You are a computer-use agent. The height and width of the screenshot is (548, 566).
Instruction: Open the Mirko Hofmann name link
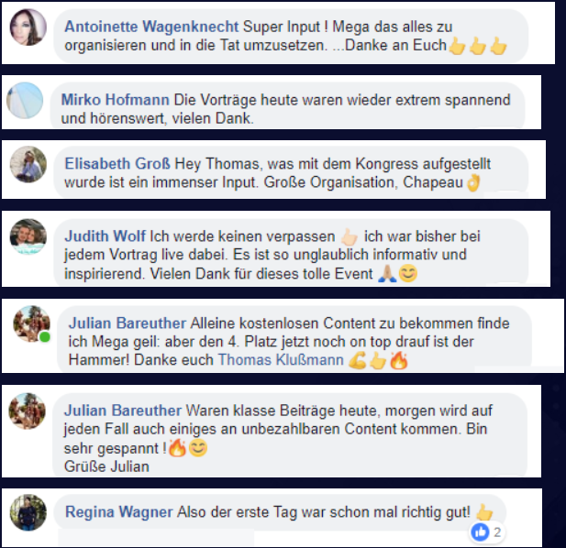pos(116,100)
